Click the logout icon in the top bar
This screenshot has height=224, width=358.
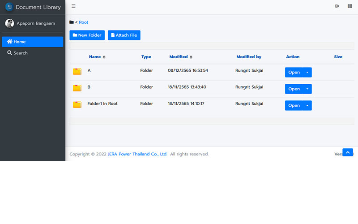point(337,6)
